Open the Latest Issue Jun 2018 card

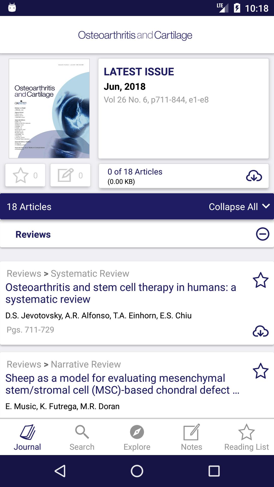pyautogui.click(x=183, y=109)
